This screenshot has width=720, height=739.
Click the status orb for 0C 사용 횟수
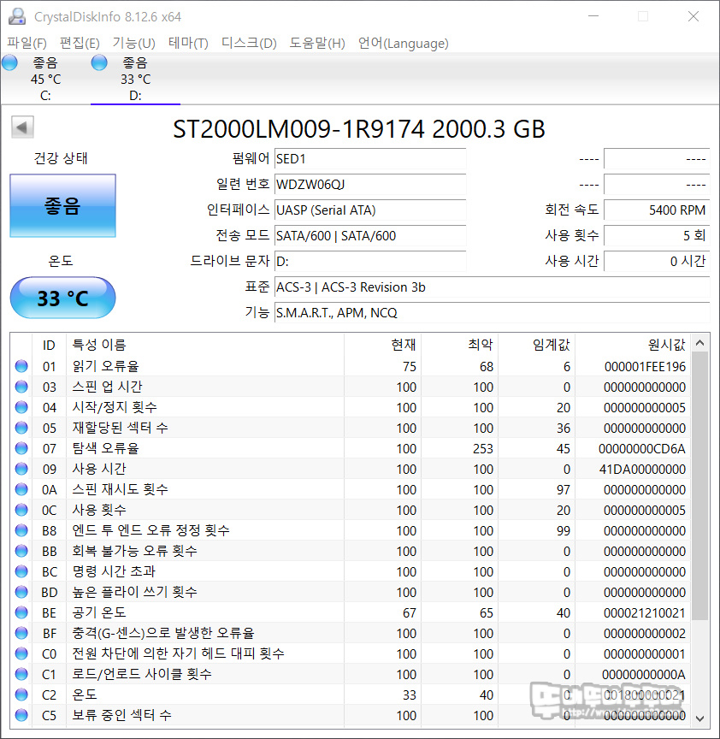(x=21, y=510)
